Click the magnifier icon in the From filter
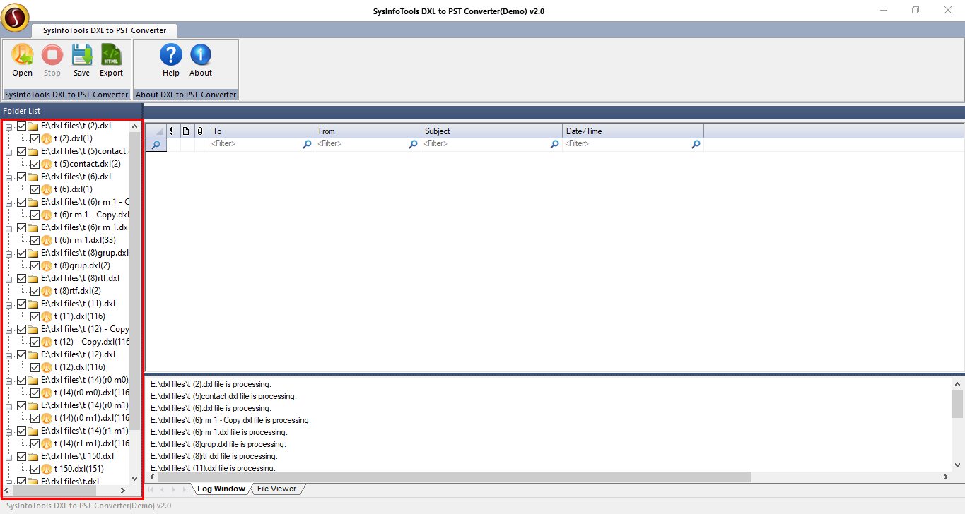This screenshot has width=965, height=514. coord(413,144)
